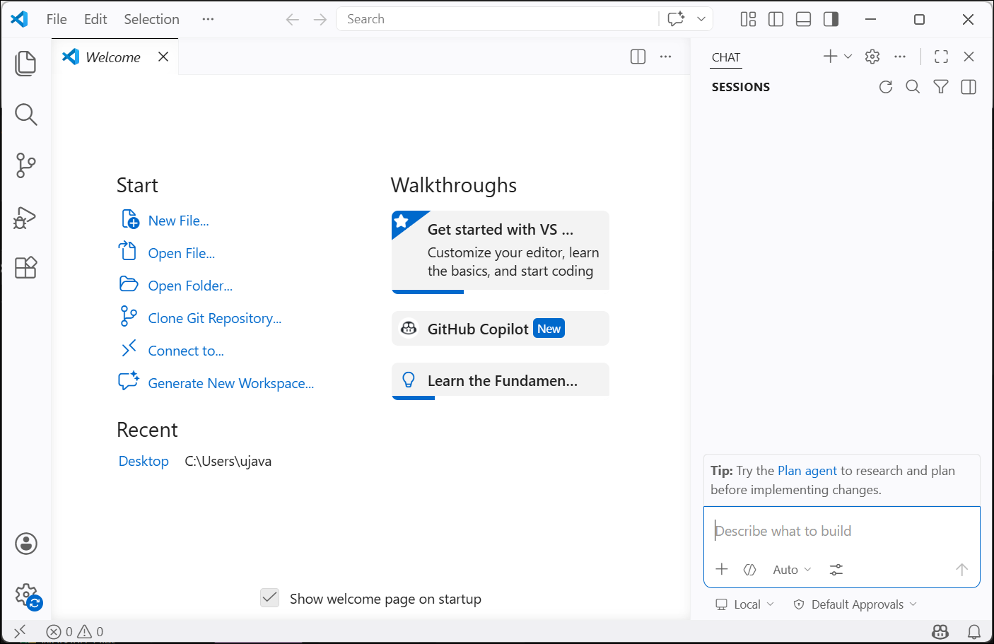Open the File menu
The width and height of the screenshot is (994, 644).
point(57,19)
